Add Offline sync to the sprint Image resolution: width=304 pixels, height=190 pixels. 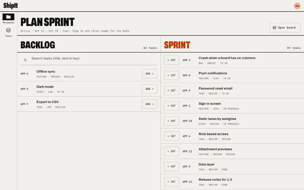point(149,74)
